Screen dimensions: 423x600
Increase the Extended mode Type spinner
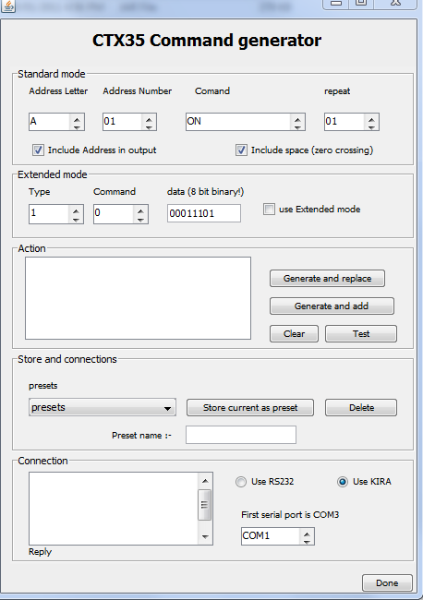76,210
